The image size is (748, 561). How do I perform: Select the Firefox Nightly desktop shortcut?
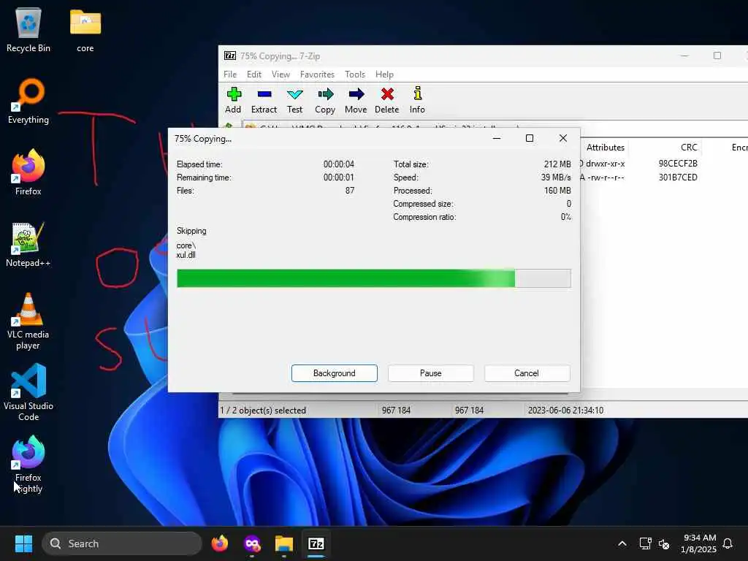pyautogui.click(x=28, y=465)
